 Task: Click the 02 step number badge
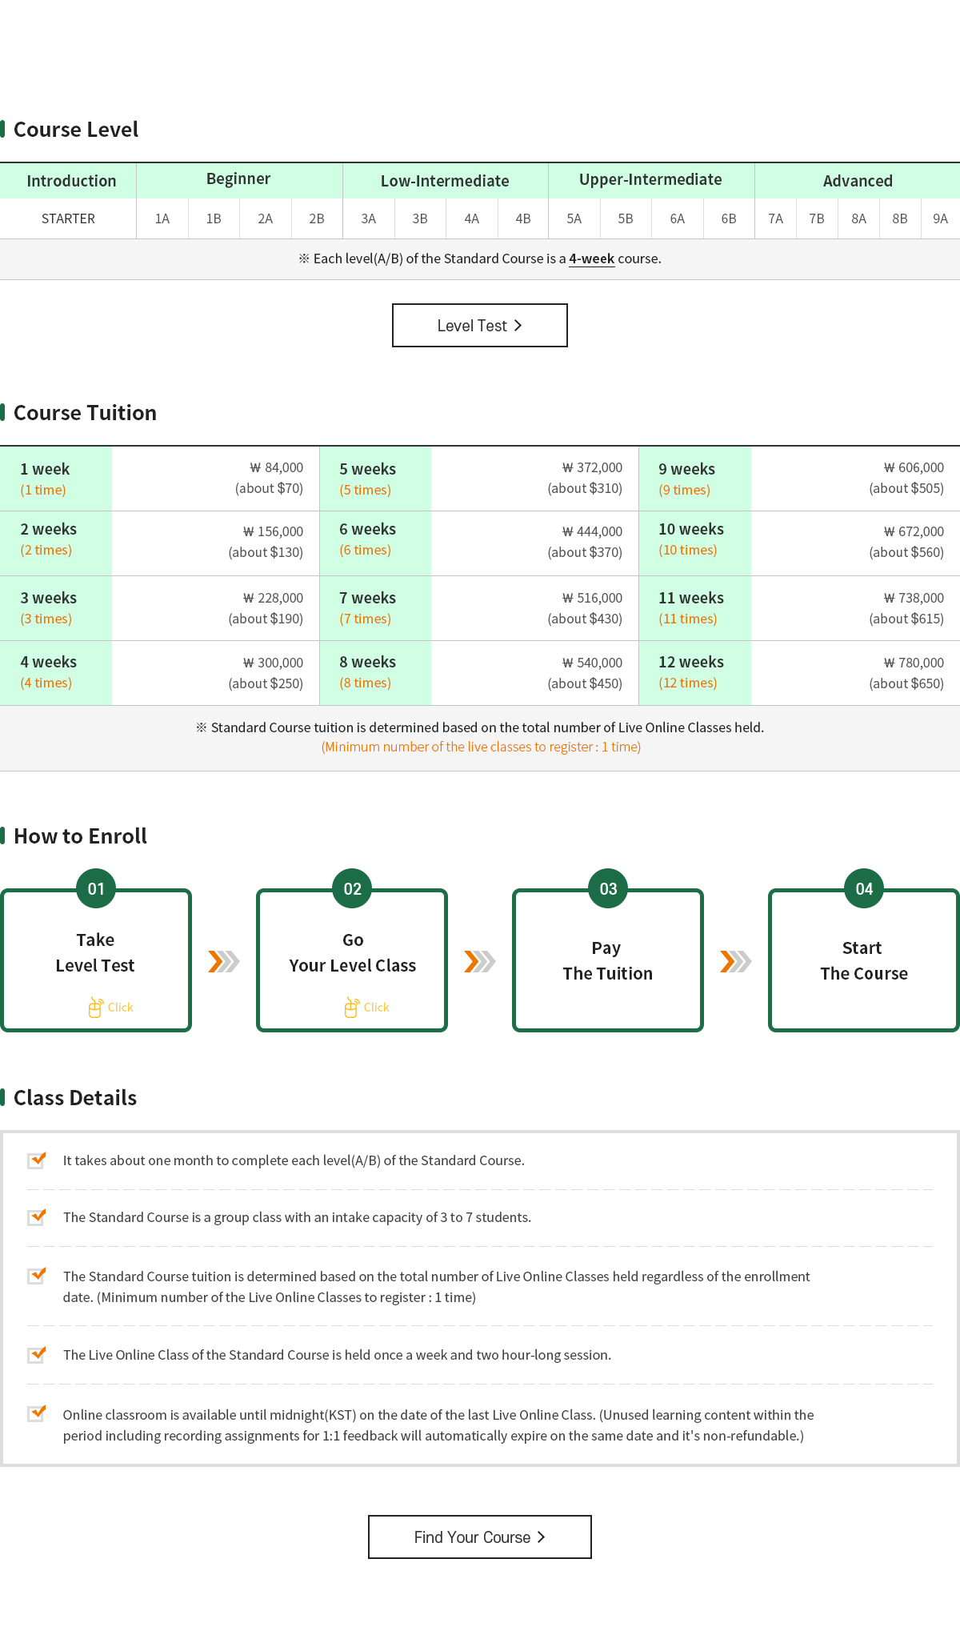pyautogui.click(x=352, y=888)
